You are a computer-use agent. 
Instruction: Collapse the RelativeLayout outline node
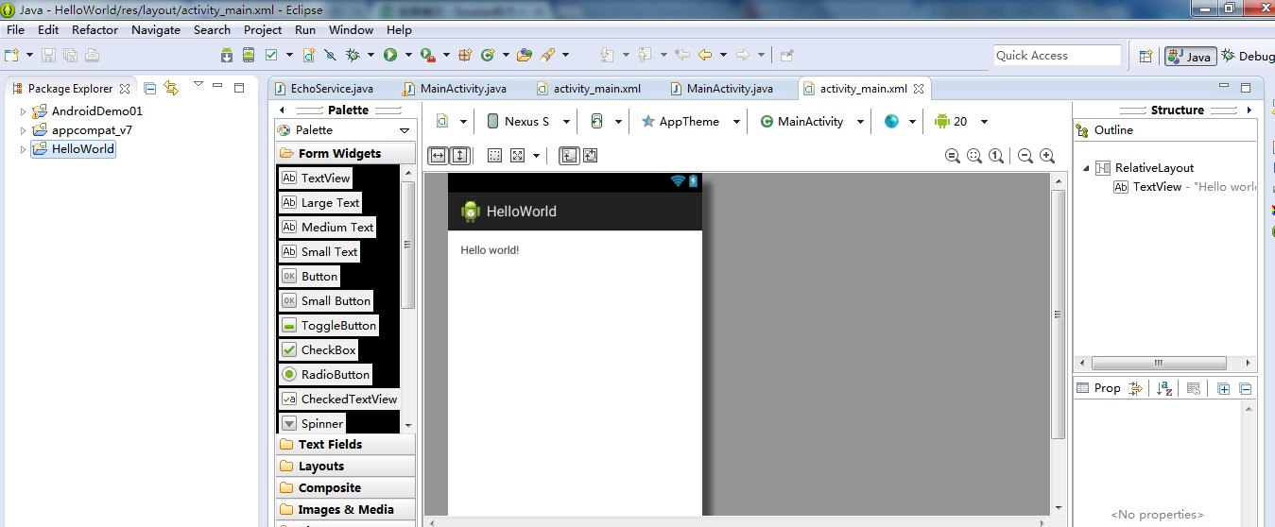click(1086, 168)
